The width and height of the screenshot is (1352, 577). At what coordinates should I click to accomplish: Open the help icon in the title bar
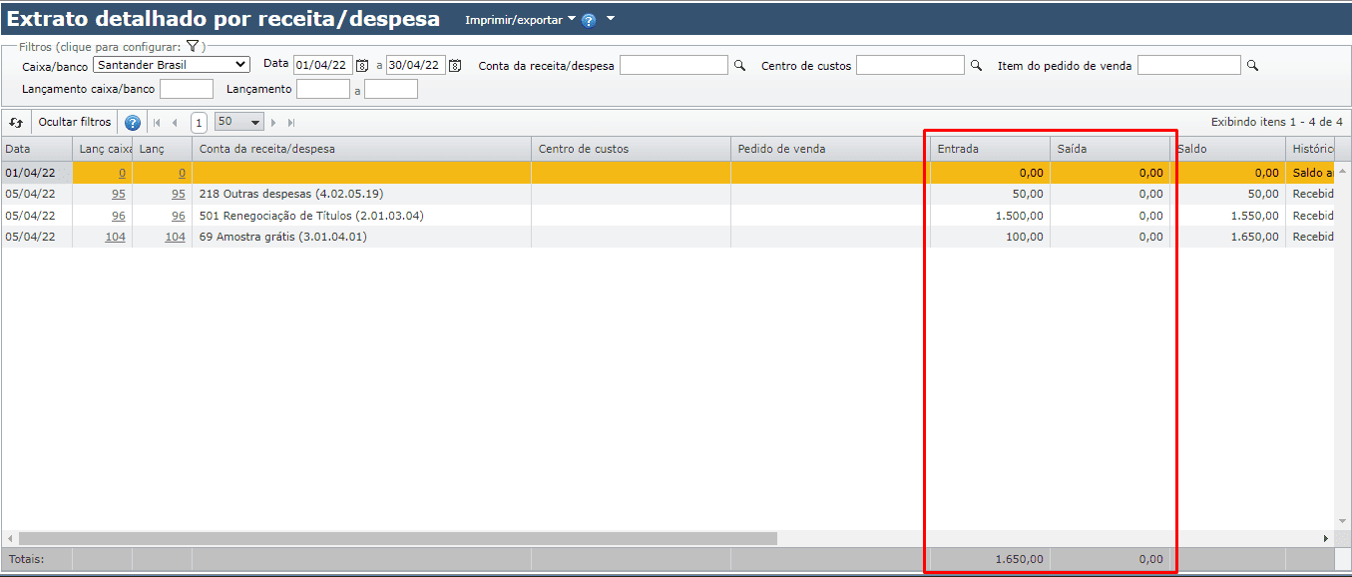click(x=589, y=20)
